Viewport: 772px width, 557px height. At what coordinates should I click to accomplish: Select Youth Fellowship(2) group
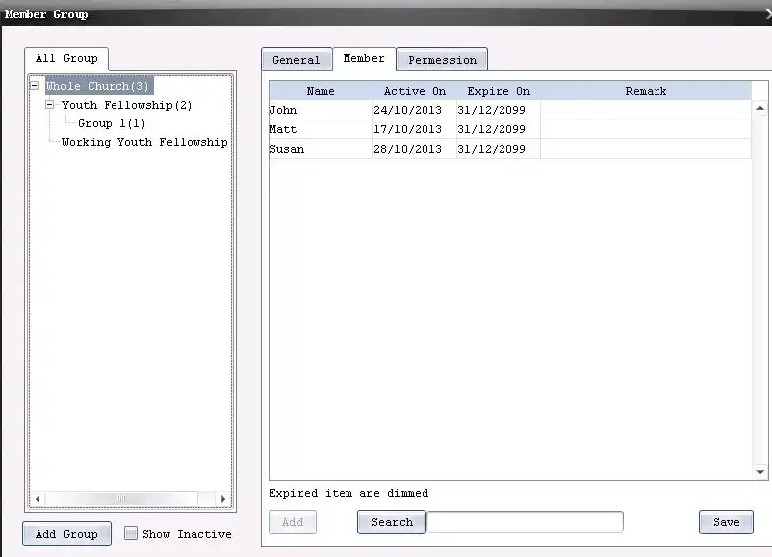click(x=127, y=105)
